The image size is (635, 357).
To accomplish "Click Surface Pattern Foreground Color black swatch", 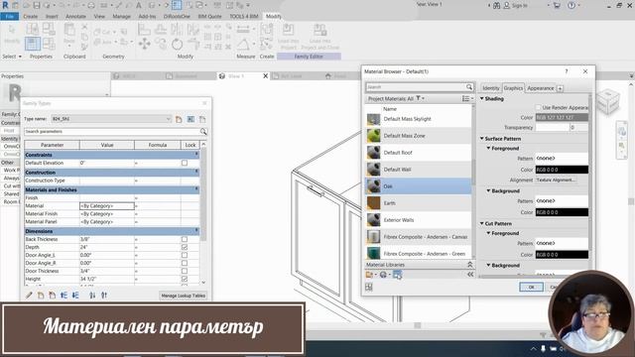I will click(562, 170).
